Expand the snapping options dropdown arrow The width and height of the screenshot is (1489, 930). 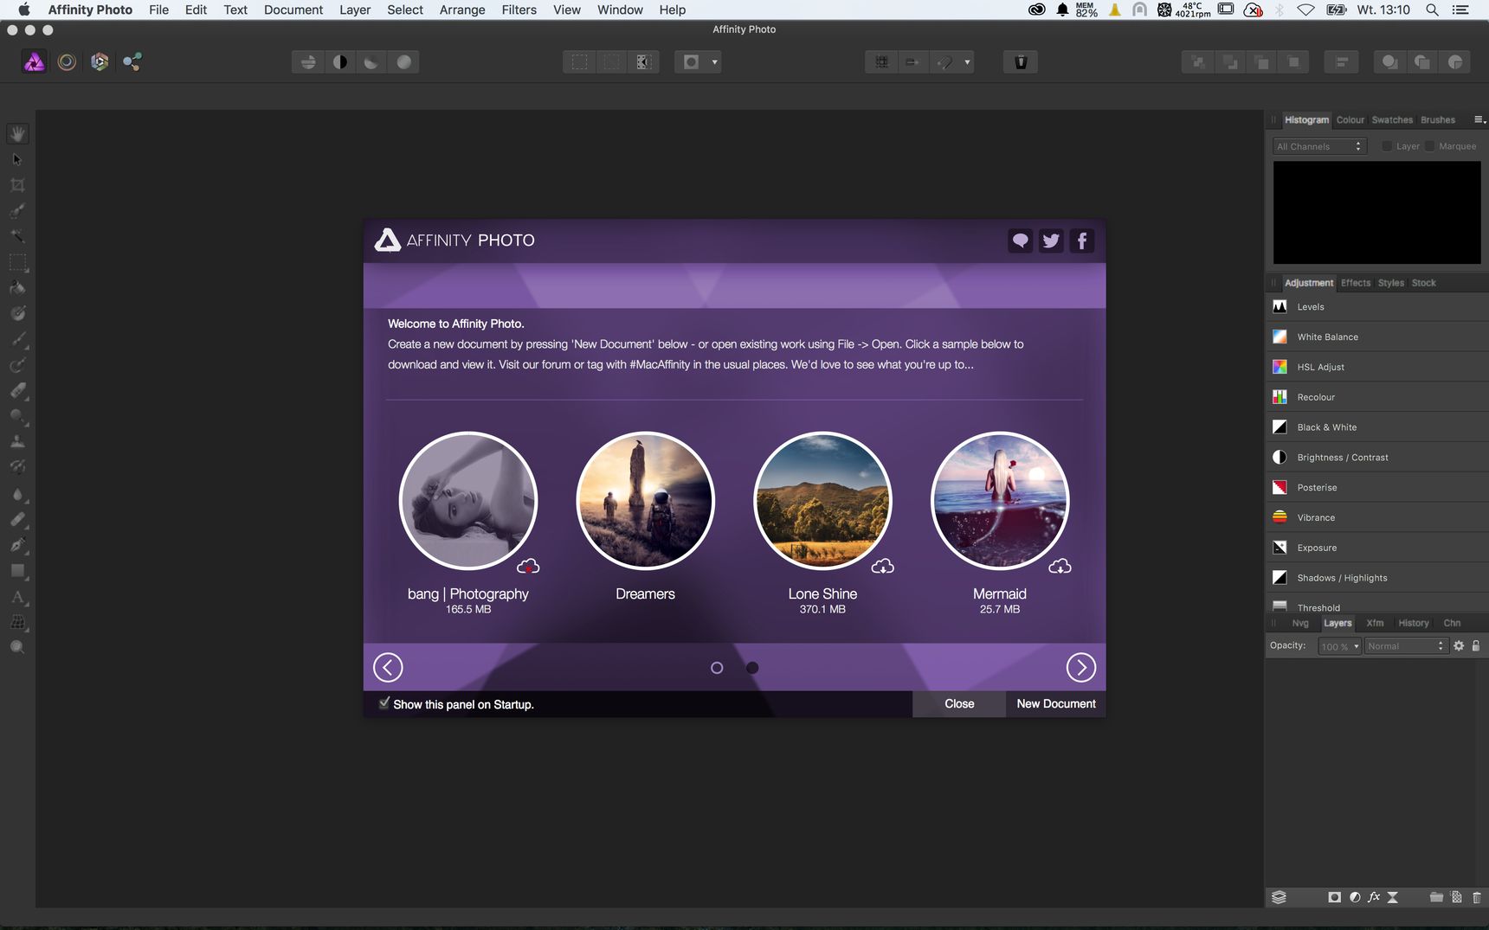[x=967, y=62]
